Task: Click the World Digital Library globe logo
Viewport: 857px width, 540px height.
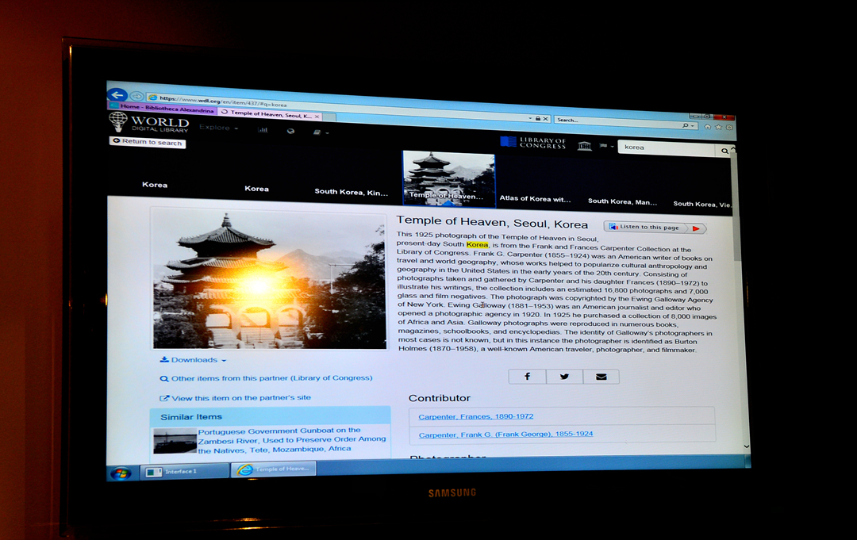Action: 117,121
